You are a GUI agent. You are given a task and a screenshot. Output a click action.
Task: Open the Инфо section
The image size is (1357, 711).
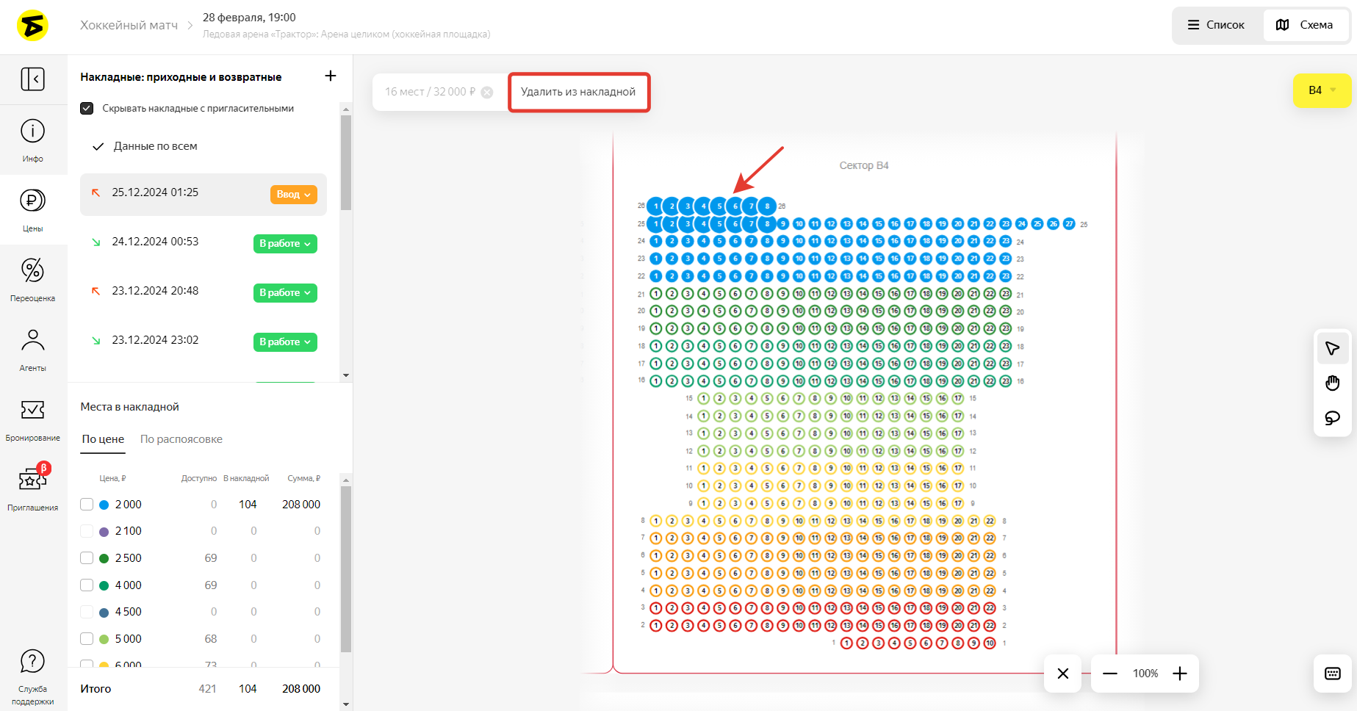[32, 140]
